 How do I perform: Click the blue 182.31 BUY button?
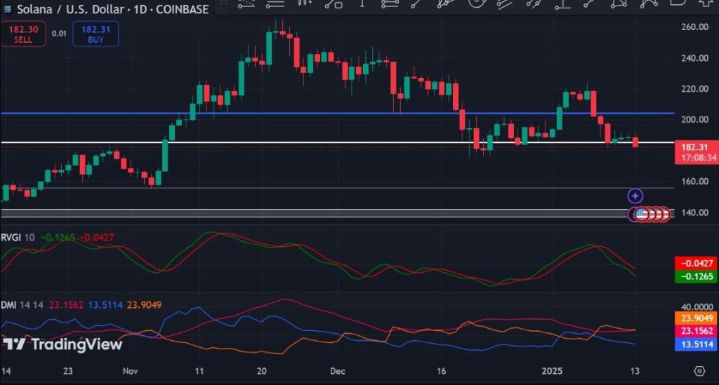(95, 34)
